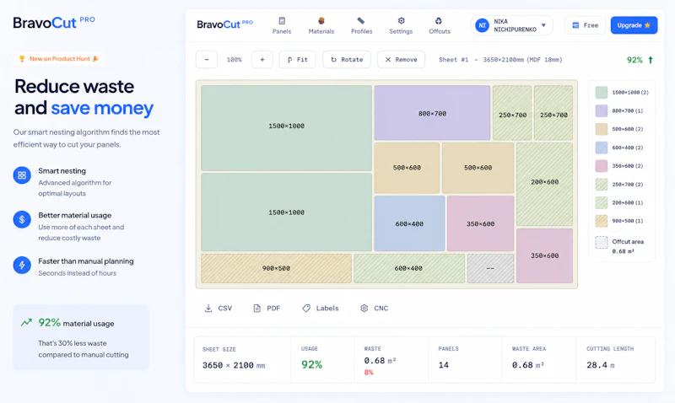Viewport: 675px width, 403px height.
Task: Click the purple 800×700 legend swatch
Action: (x=601, y=111)
